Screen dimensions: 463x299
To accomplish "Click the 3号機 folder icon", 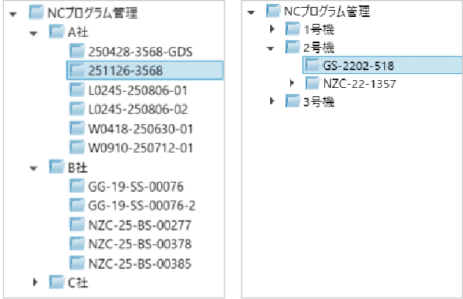I will pyautogui.click(x=292, y=101).
